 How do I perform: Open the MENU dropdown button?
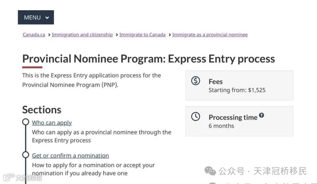(36, 17)
